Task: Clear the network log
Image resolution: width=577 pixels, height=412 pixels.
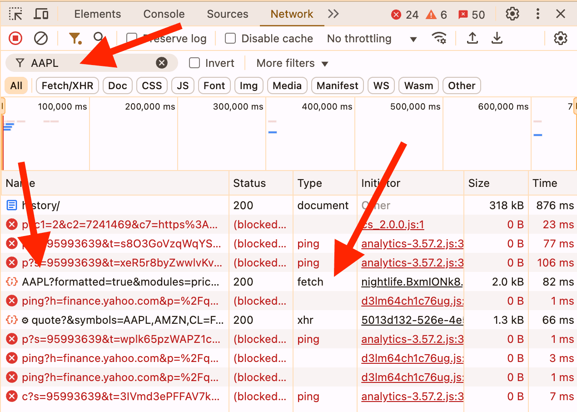Action: coord(41,39)
